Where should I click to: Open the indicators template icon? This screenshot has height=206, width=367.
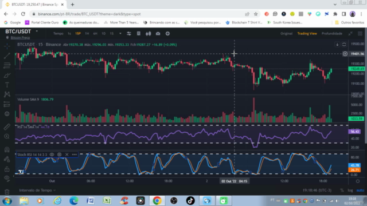(x=139, y=34)
